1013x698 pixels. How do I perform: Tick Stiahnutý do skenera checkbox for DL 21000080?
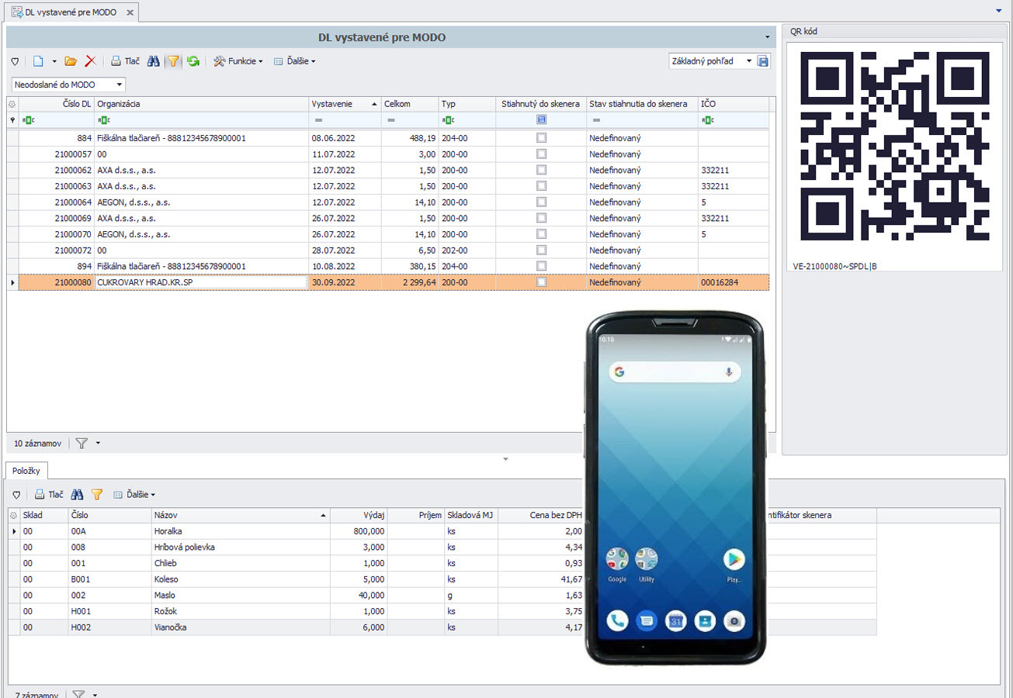(x=541, y=282)
